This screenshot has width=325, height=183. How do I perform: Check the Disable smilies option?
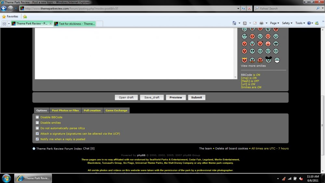pyautogui.click(x=37, y=123)
